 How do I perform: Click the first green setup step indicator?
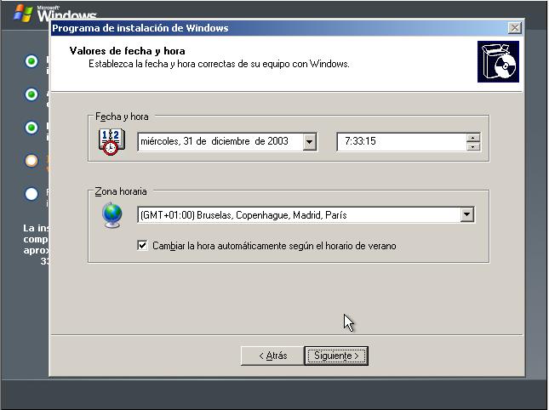coord(31,61)
